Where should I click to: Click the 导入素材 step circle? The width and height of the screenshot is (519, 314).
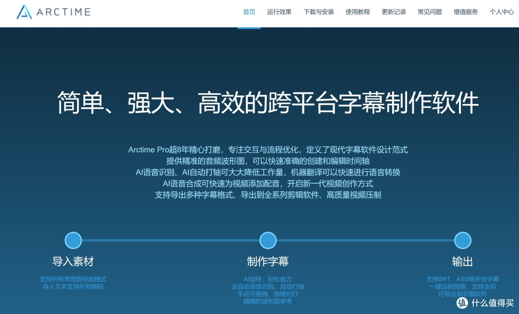(73, 240)
